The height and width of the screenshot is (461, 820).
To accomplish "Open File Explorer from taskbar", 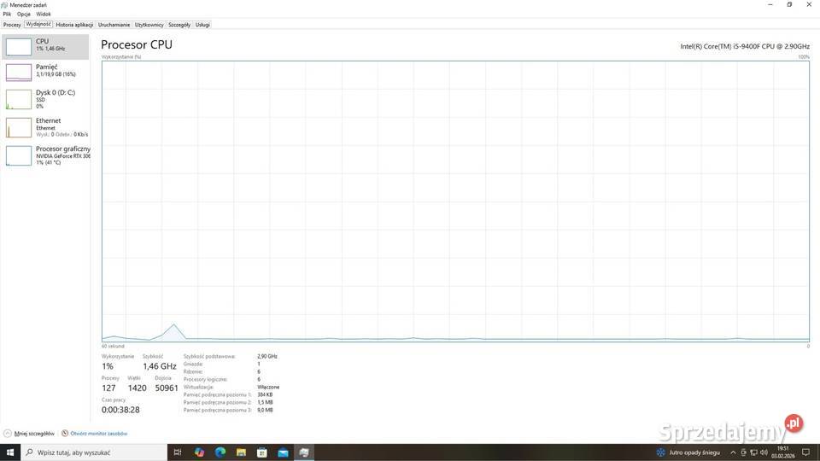I will 241,452.
